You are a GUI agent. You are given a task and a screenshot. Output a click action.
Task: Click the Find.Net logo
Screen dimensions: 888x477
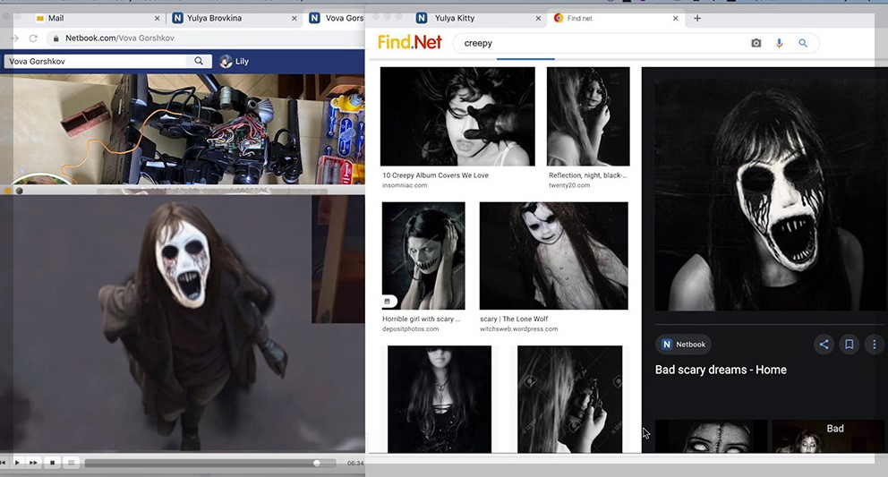(409, 42)
